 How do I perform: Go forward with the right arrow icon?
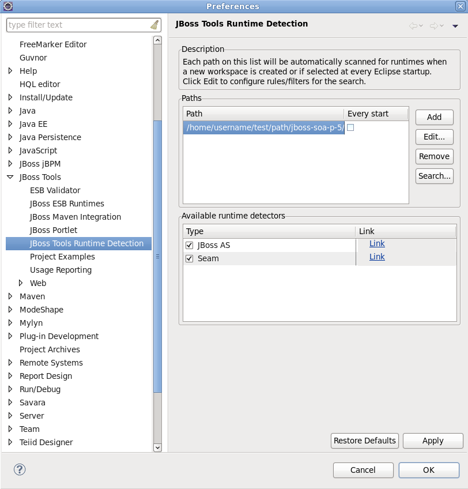[x=434, y=26]
